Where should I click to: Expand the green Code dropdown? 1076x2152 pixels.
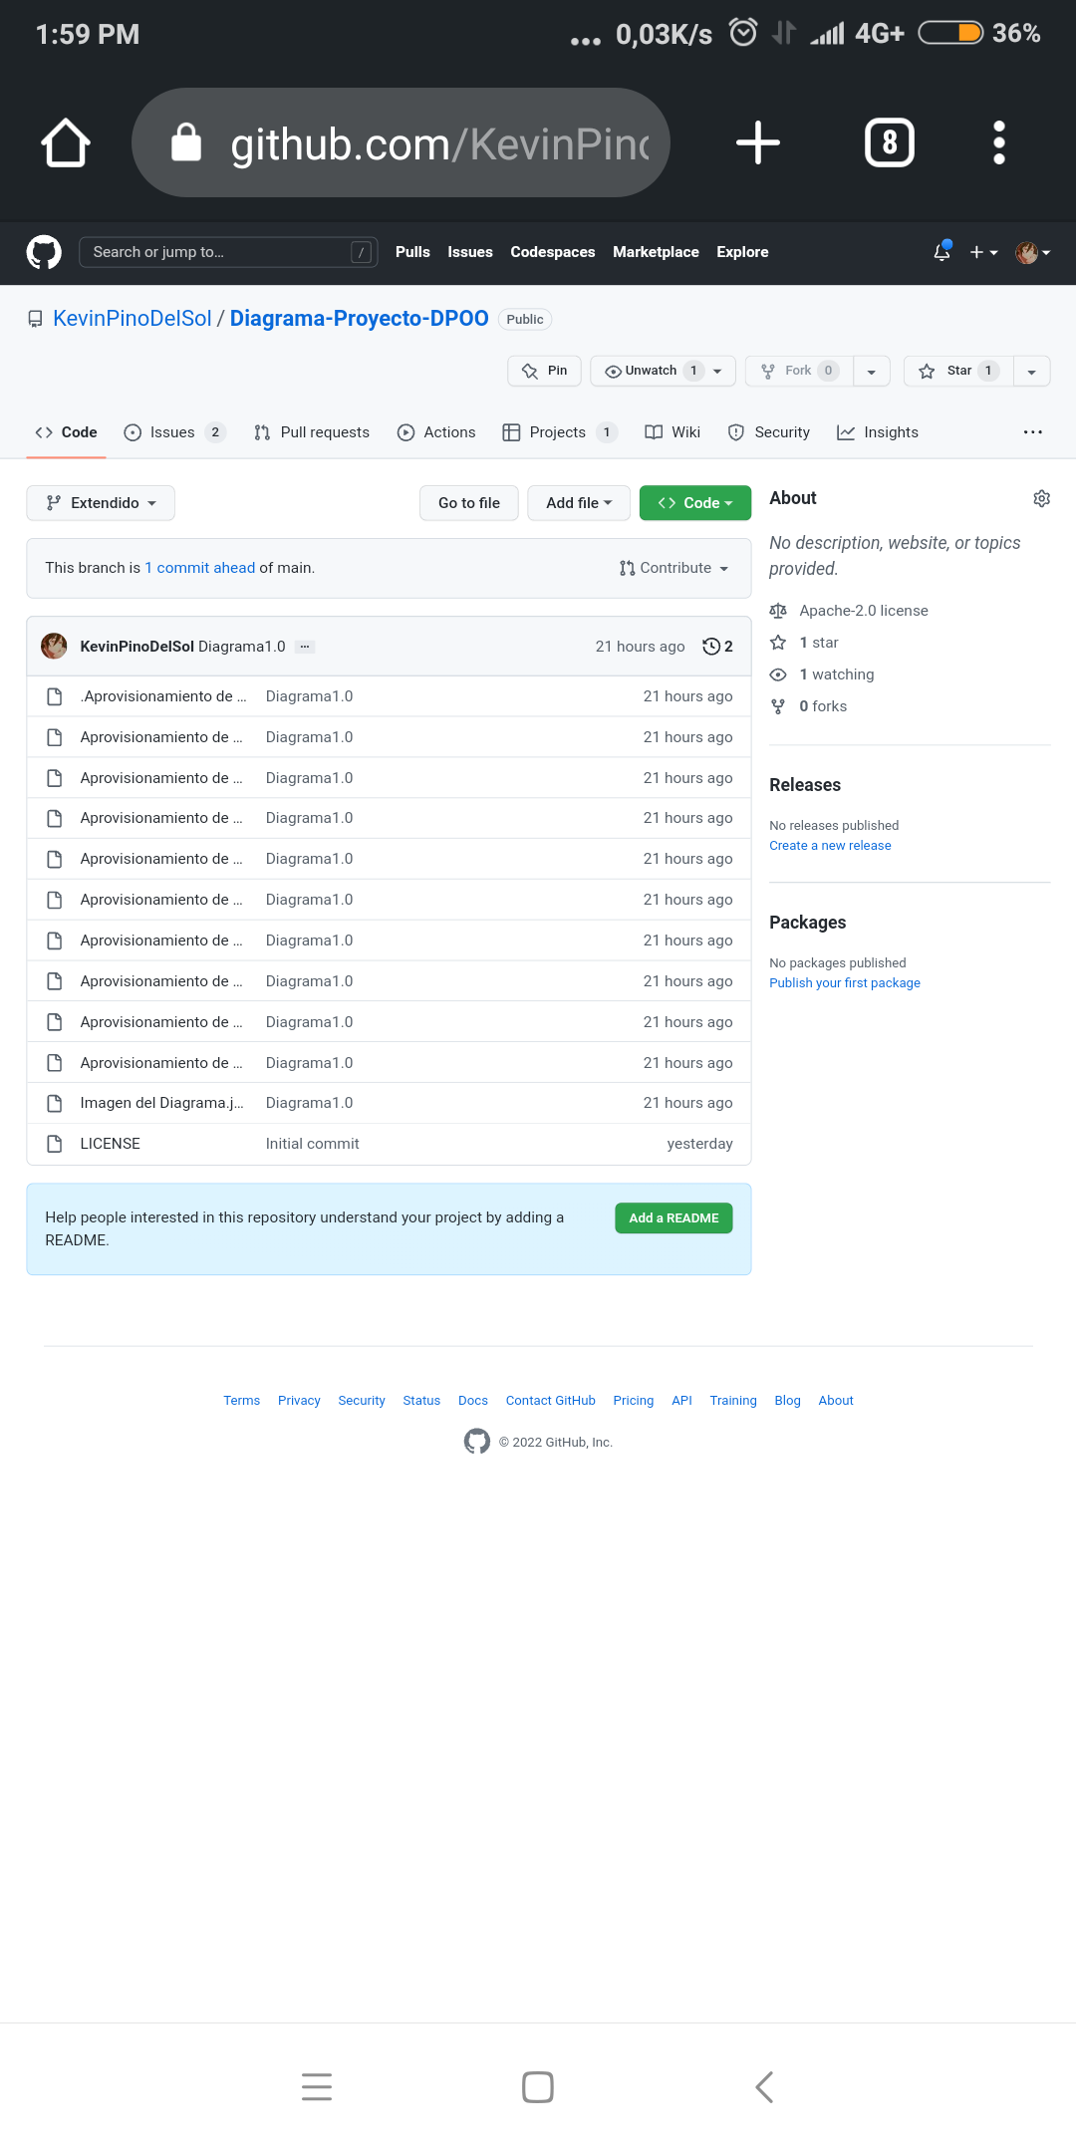[694, 503]
